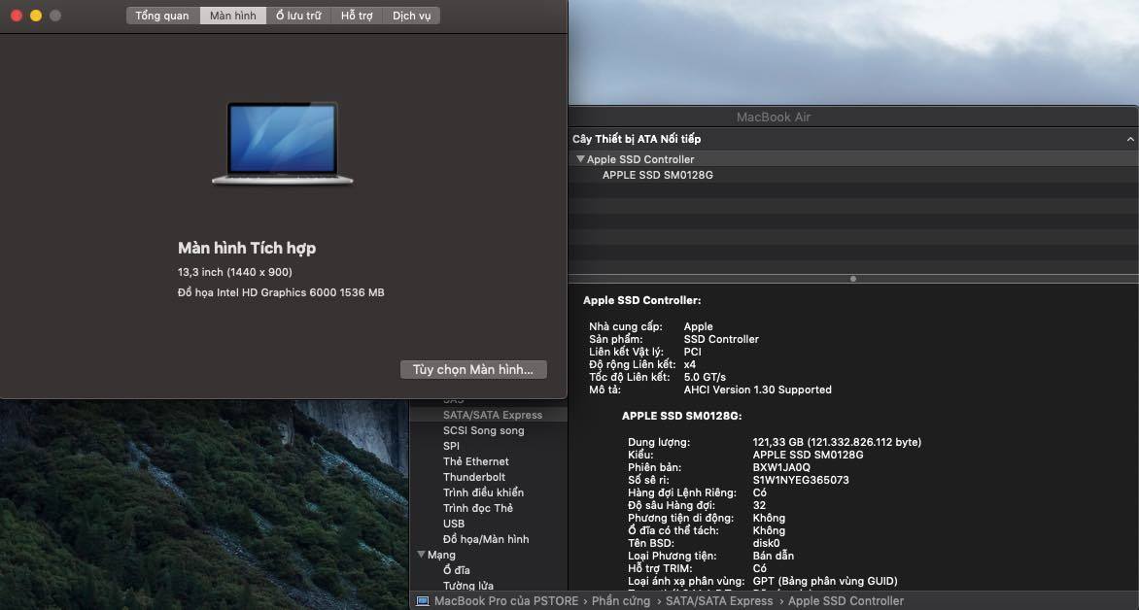Toggle sort order of the ATA device tree column

[1129, 140]
